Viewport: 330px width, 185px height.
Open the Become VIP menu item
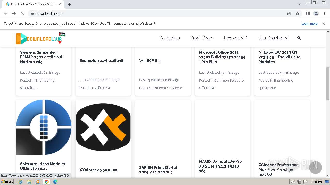click(235, 38)
